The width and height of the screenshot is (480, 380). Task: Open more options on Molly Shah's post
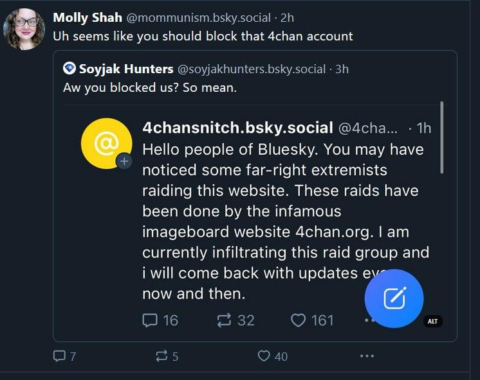click(367, 356)
